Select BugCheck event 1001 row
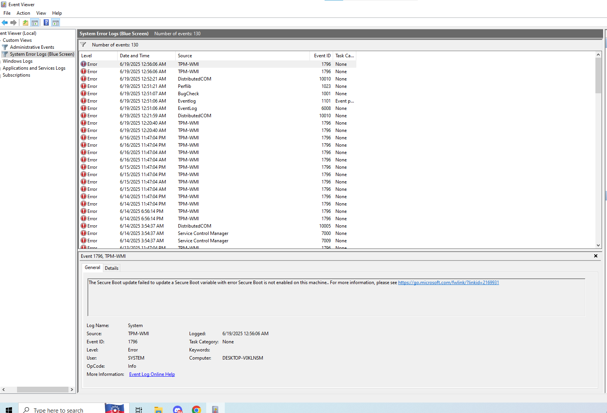 click(217, 93)
